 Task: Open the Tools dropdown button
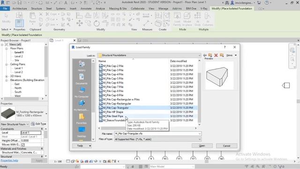point(82,146)
